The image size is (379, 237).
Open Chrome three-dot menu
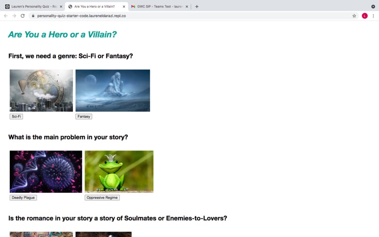point(373,16)
